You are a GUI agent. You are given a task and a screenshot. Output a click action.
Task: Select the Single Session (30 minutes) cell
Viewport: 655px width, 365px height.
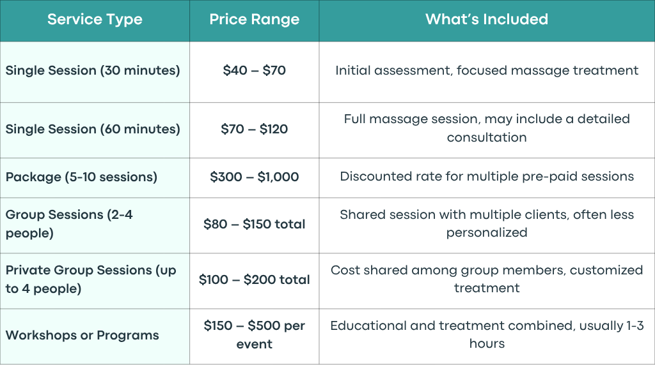(x=95, y=71)
